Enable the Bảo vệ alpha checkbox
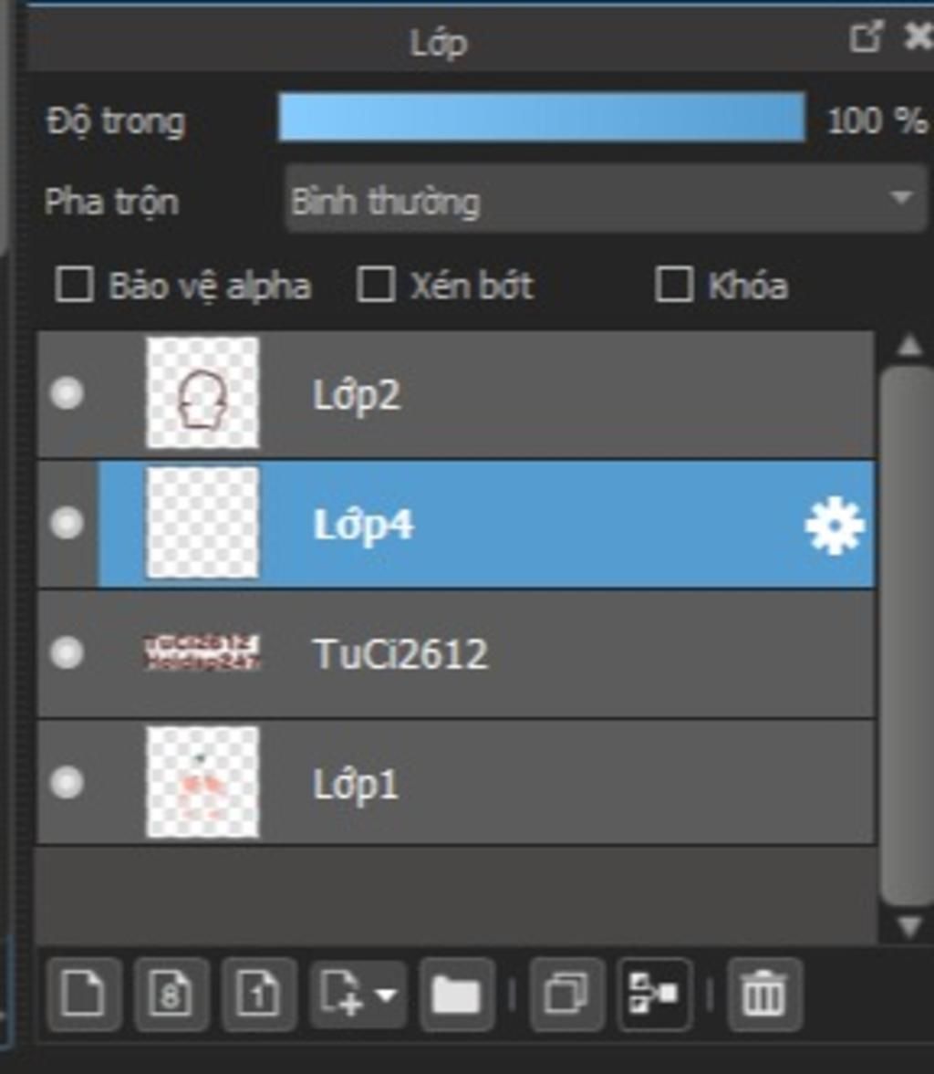Image resolution: width=934 pixels, height=1074 pixels. point(74,285)
